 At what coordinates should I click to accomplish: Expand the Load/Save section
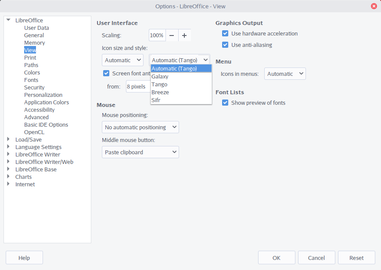tap(8, 139)
